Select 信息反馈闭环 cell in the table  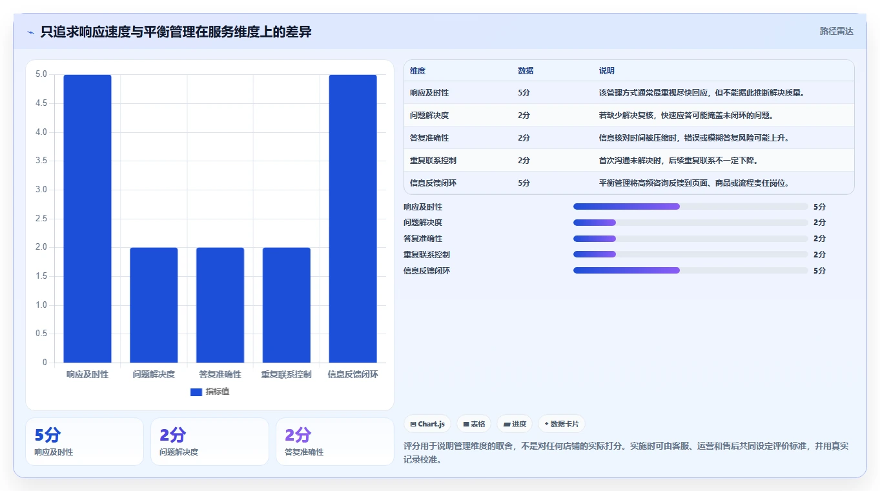coord(433,183)
